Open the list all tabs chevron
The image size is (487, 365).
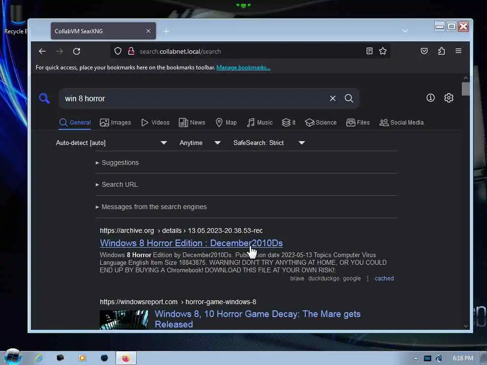point(405,31)
